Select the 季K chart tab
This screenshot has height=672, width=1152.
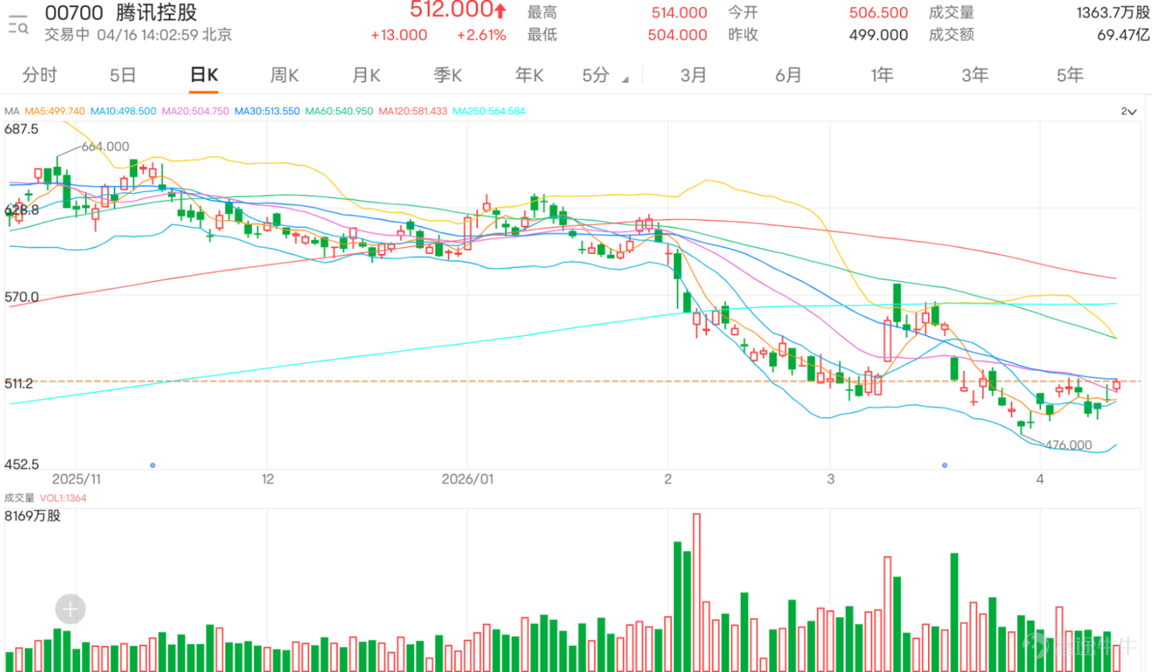(447, 75)
